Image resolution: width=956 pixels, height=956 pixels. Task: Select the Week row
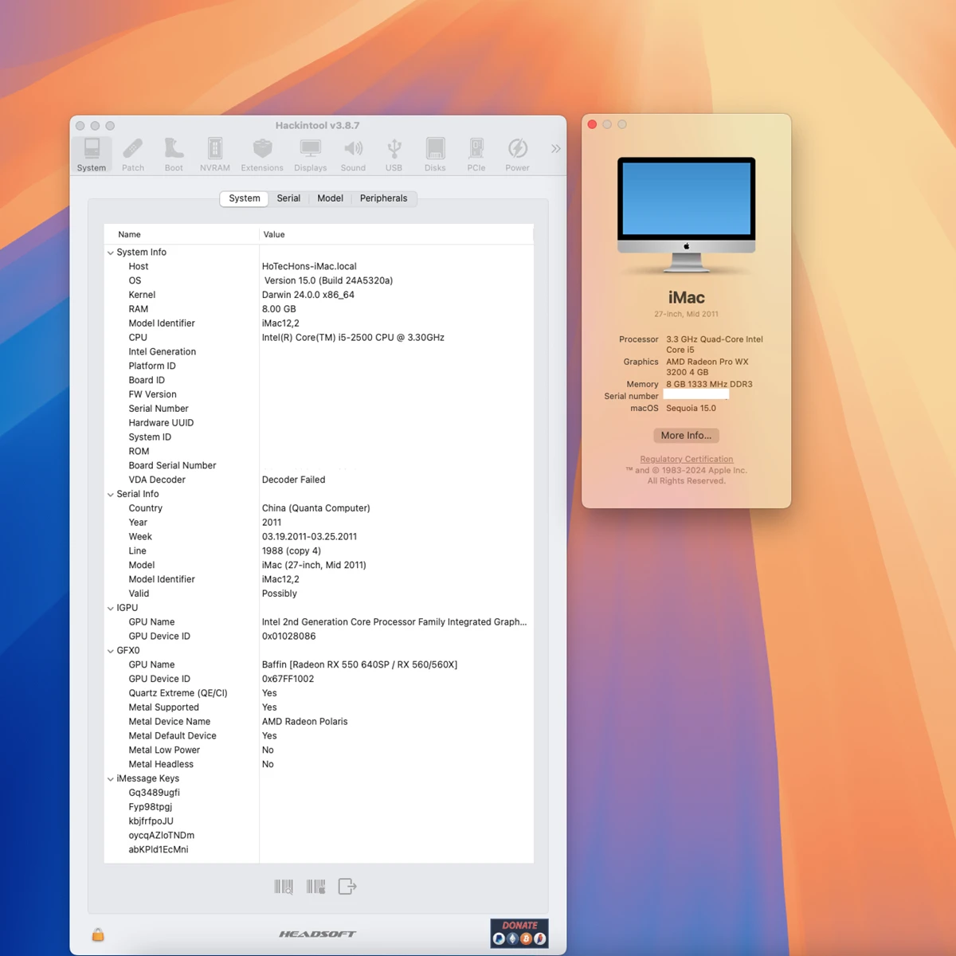[x=319, y=537]
